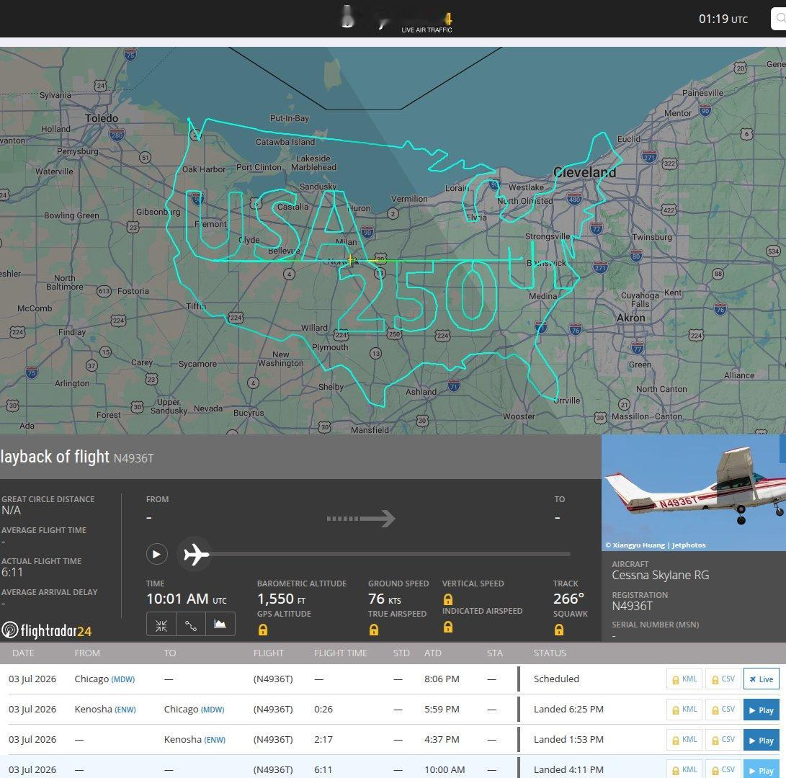
Task: Download KML for the Kenosha to Chicago flight
Action: click(684, 710)
